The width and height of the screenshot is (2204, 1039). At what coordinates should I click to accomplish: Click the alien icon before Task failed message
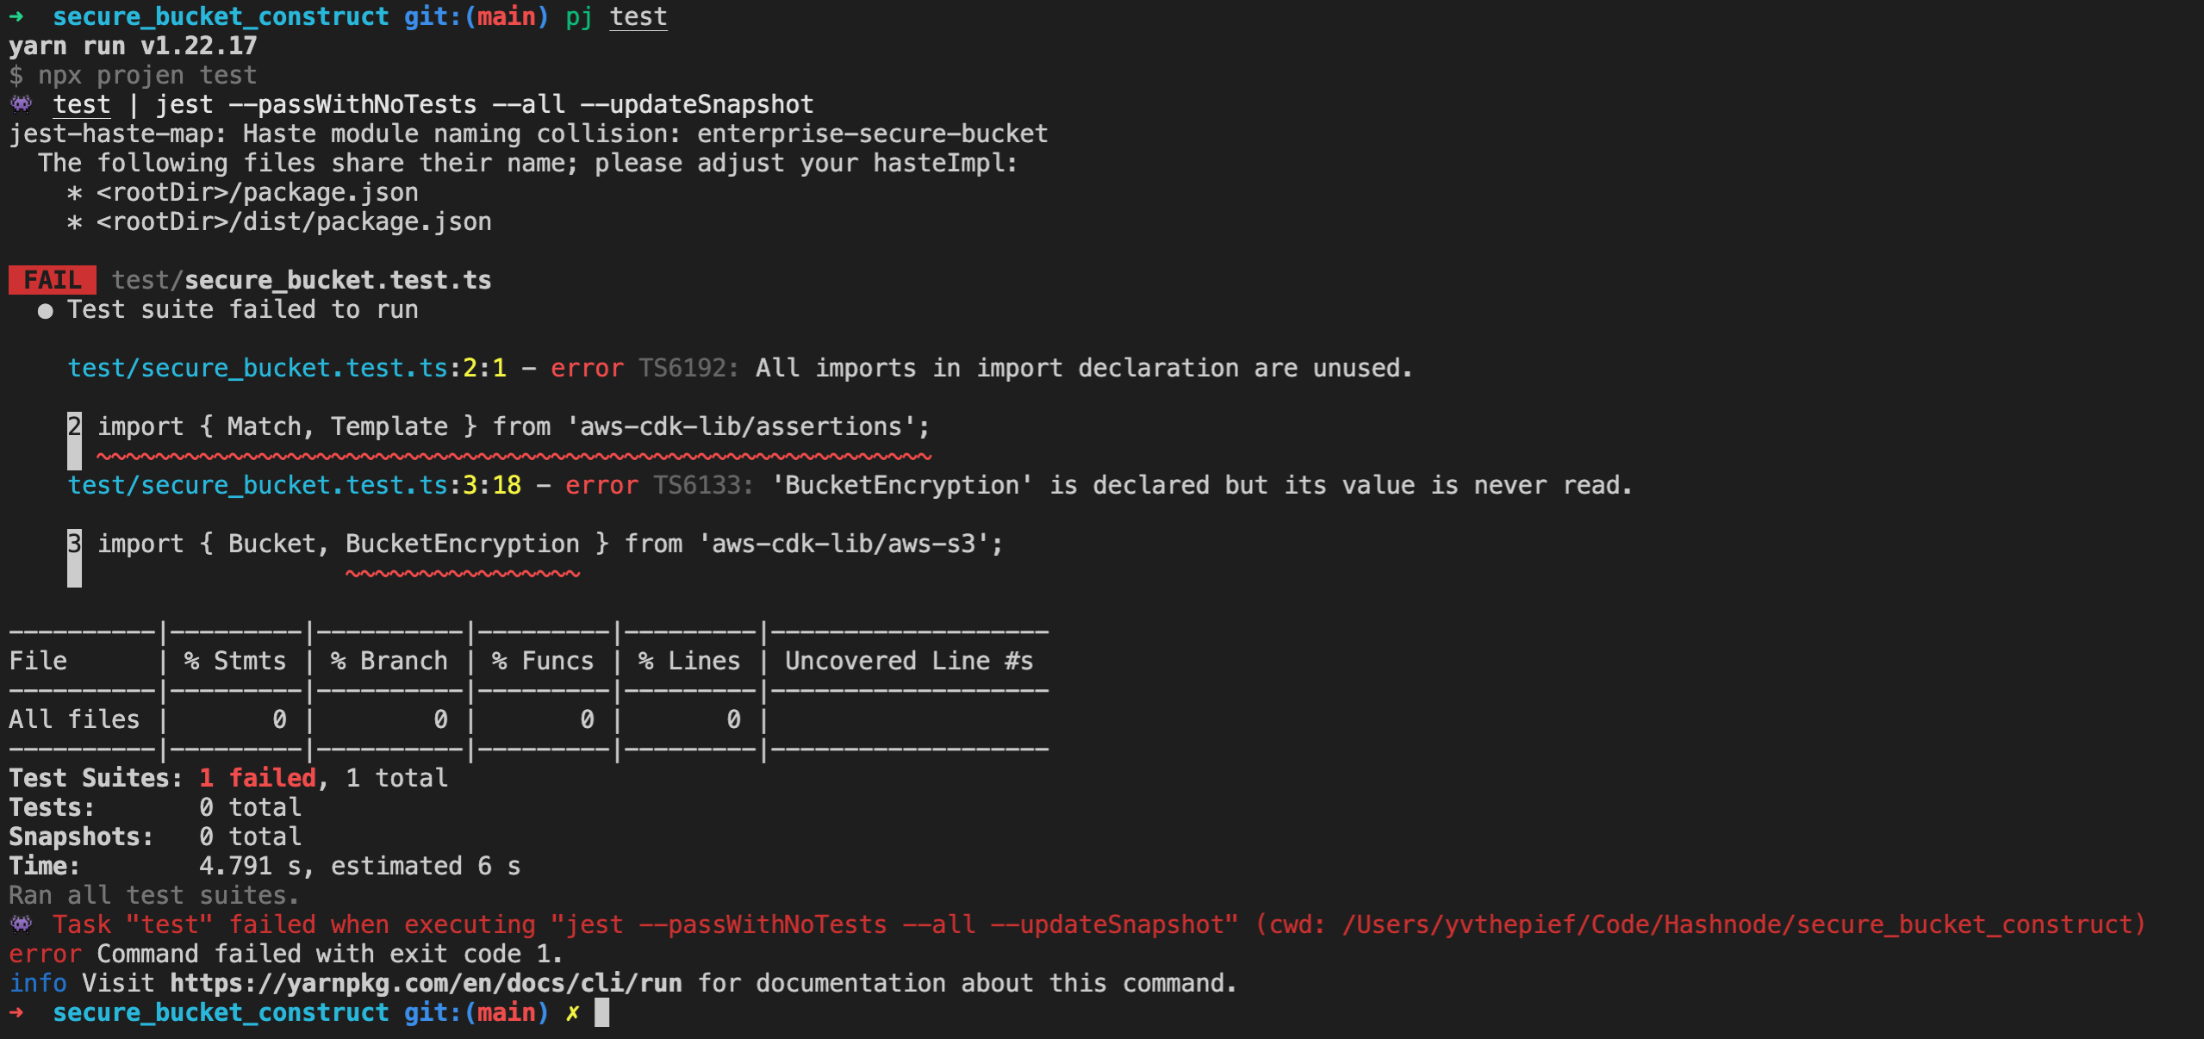click(x=21, y=924)
